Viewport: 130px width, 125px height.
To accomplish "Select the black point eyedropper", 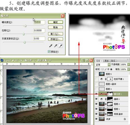I will 51,46.
